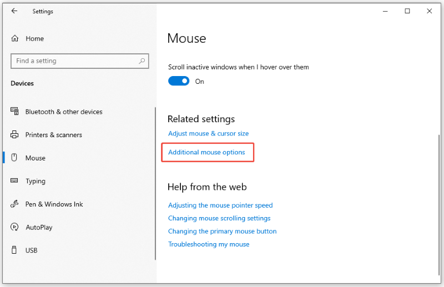Click the USB drive icon
The image size is (444, 287).
click(14, 250)
